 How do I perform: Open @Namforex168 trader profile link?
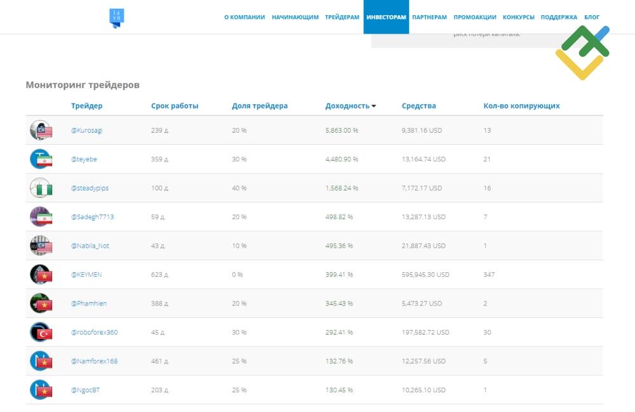tap(95, 361)
